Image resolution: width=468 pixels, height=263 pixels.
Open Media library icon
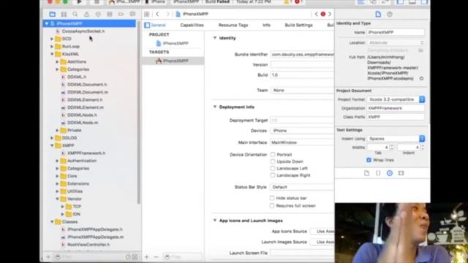coord(401,173)
